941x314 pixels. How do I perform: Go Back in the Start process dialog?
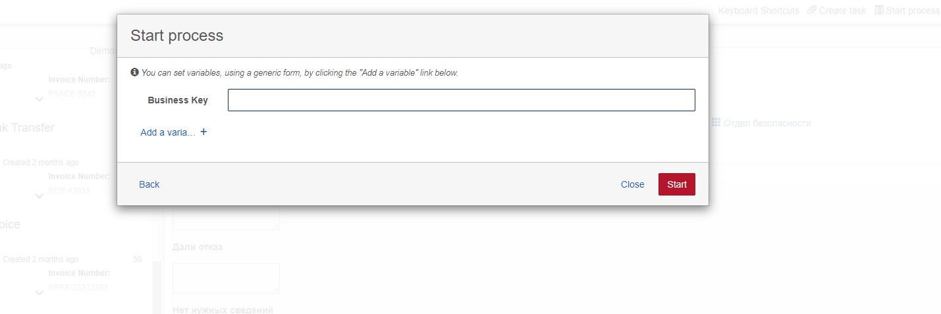click(x=149, y=184)
